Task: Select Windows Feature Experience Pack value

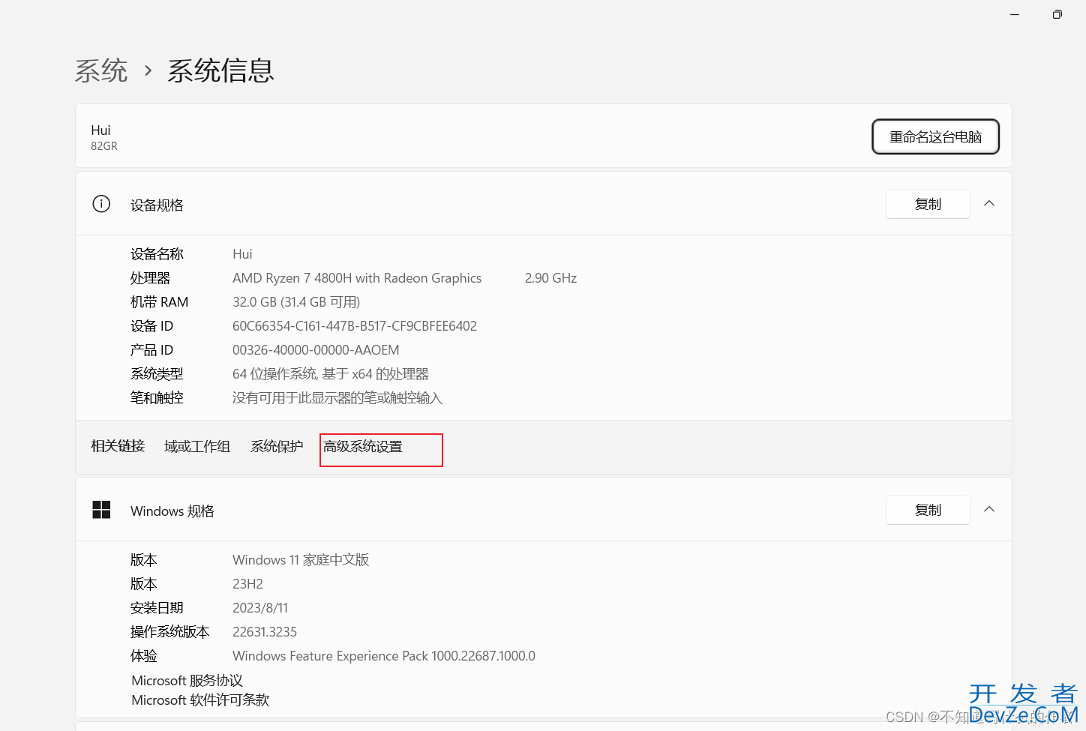Action: point(384,656)
